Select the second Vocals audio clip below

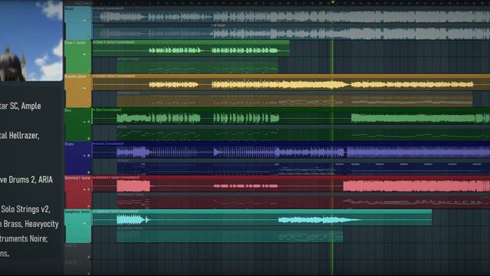tap(291, 31)
